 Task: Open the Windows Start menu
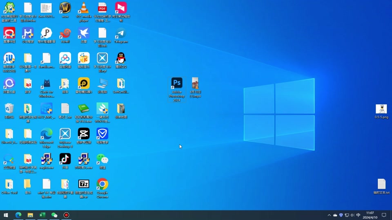6,215
